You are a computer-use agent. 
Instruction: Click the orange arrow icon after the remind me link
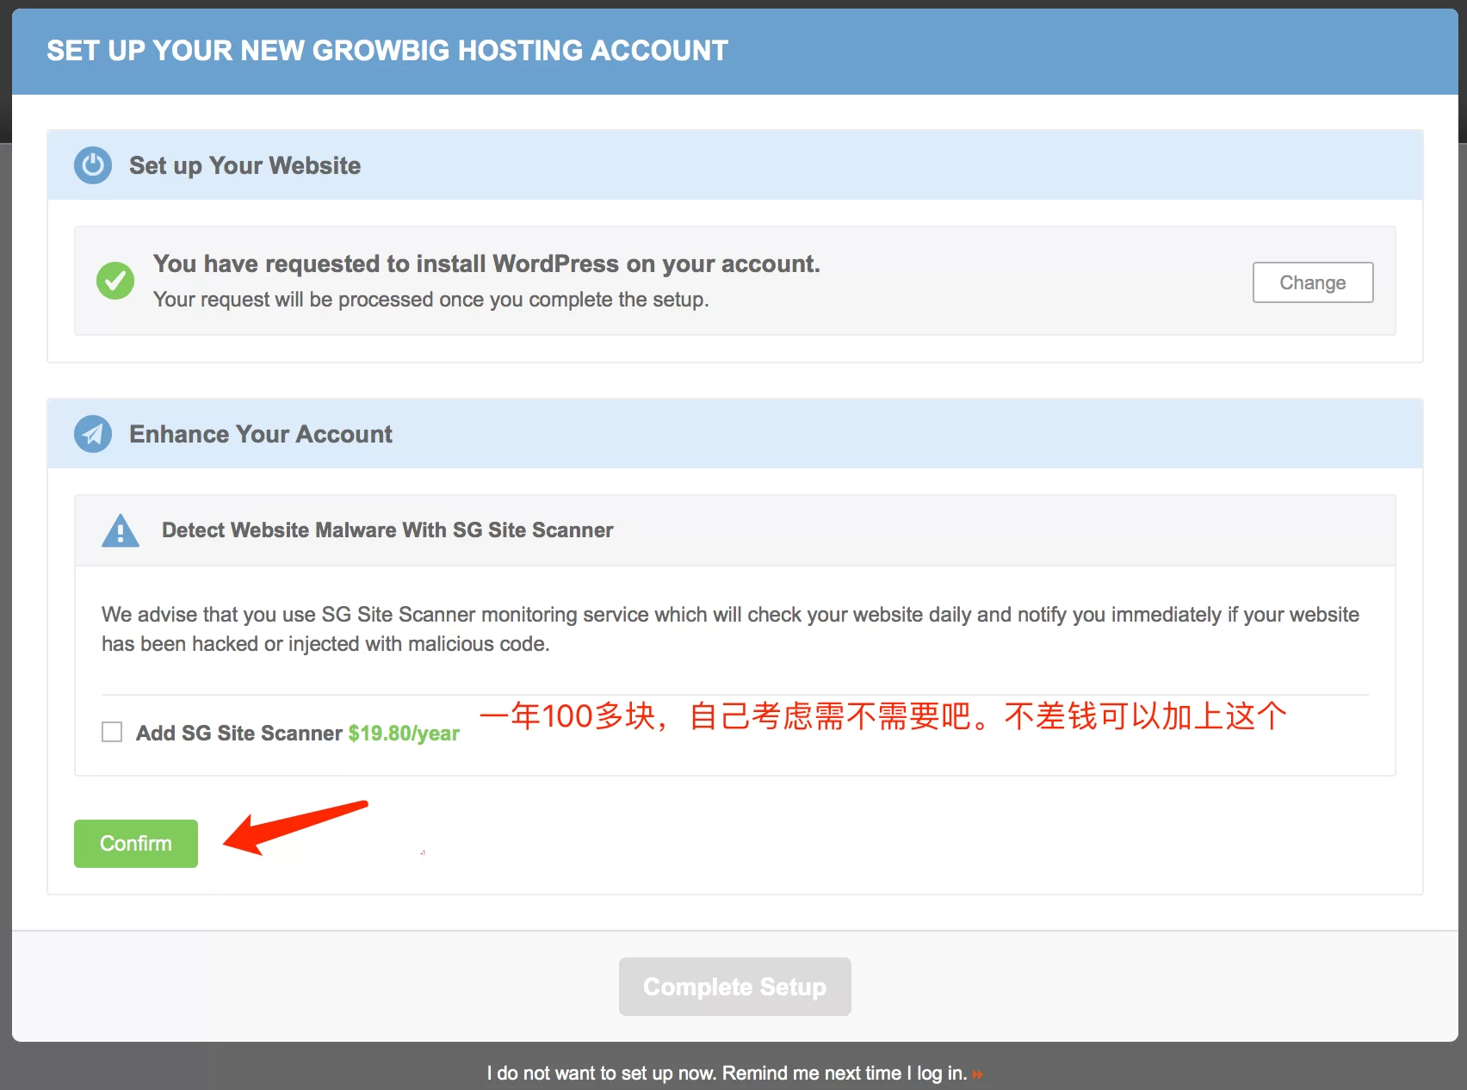[x=977, y=1074]
